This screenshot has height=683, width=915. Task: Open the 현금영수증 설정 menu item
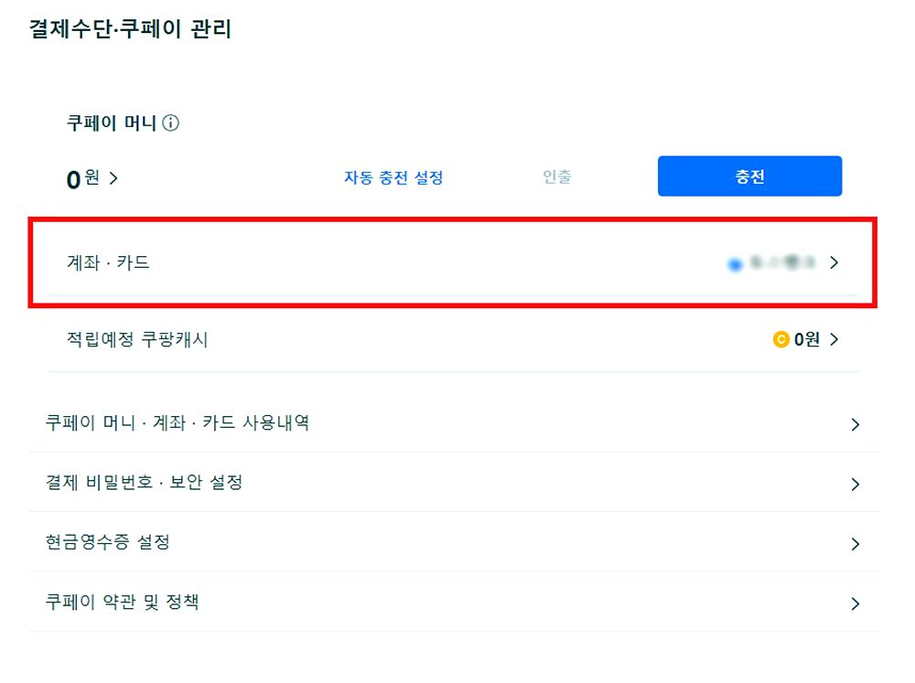108,542
